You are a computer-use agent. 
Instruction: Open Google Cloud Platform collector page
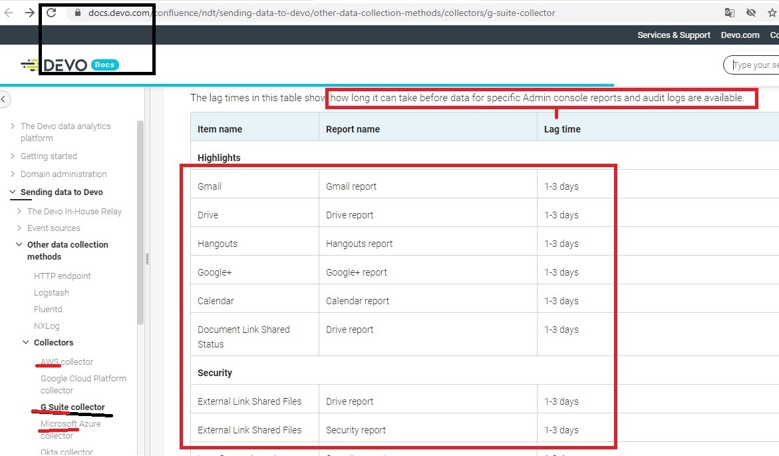[x=83, y=384]
